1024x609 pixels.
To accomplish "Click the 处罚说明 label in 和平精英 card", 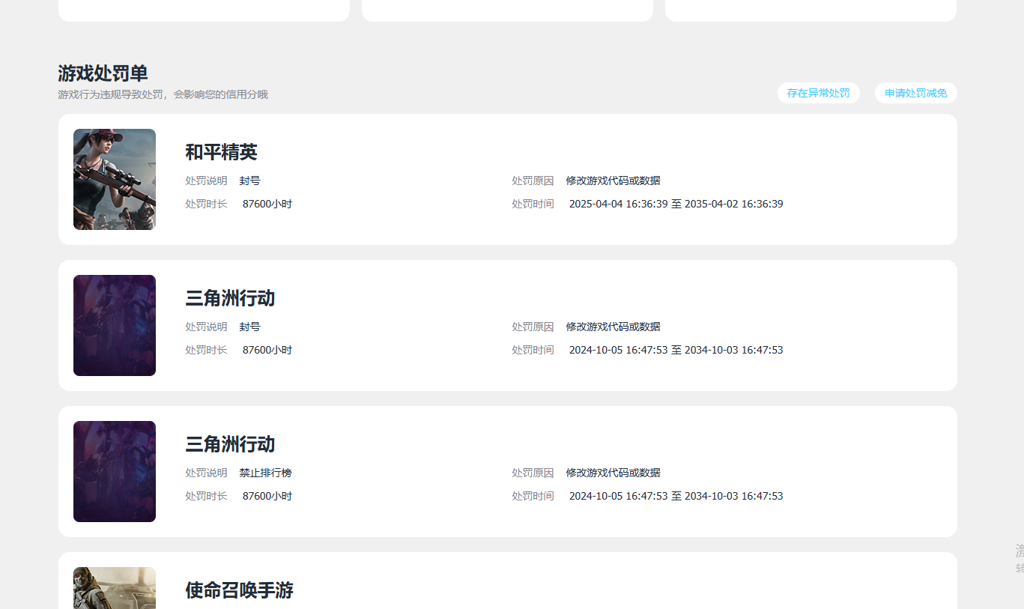I will [x=206, y=181].
